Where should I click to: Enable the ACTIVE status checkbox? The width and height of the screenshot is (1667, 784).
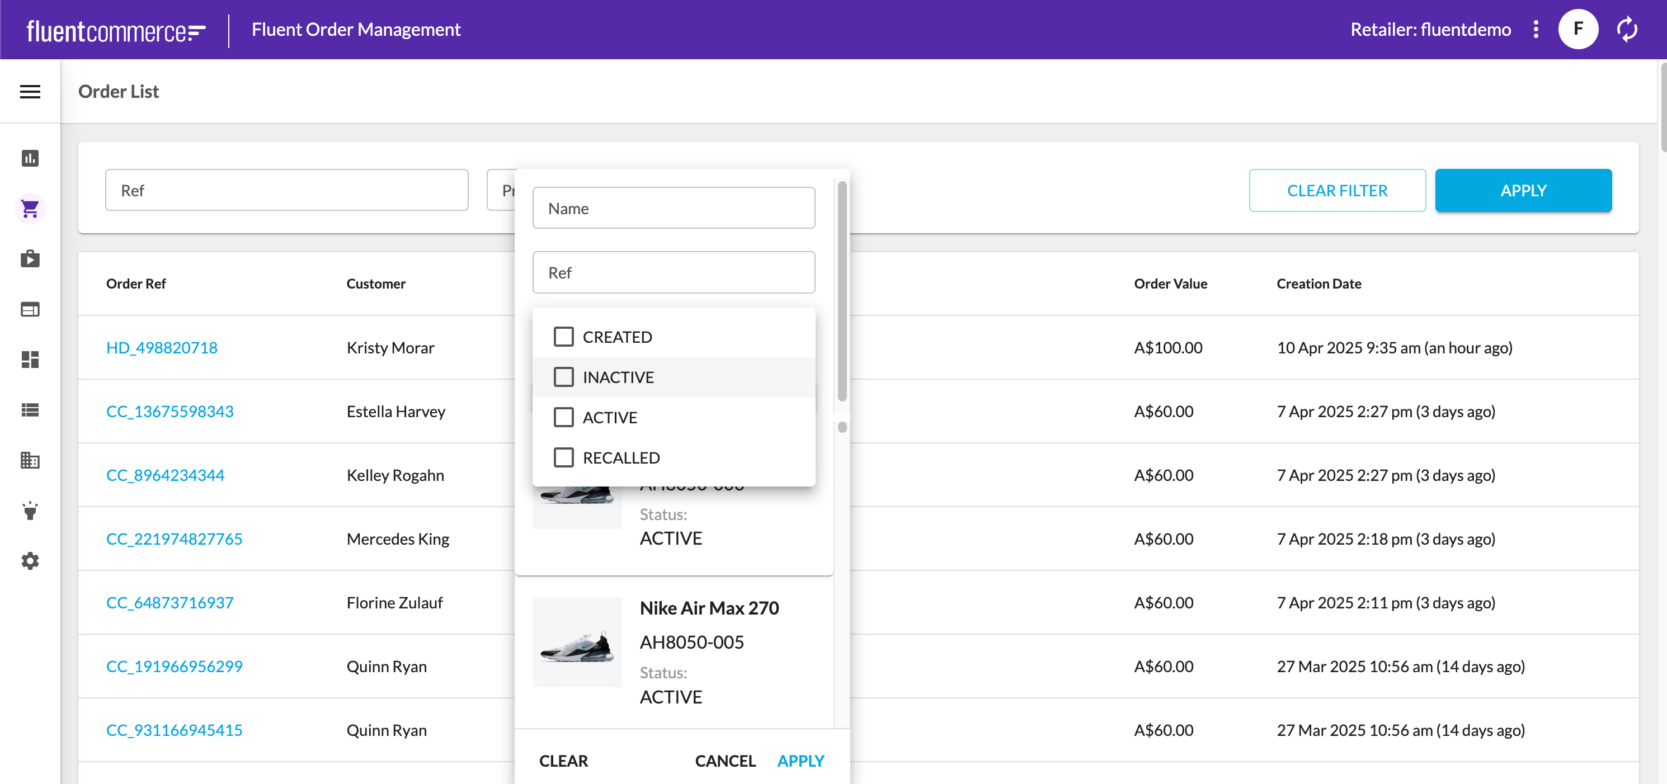coord(563,417)
